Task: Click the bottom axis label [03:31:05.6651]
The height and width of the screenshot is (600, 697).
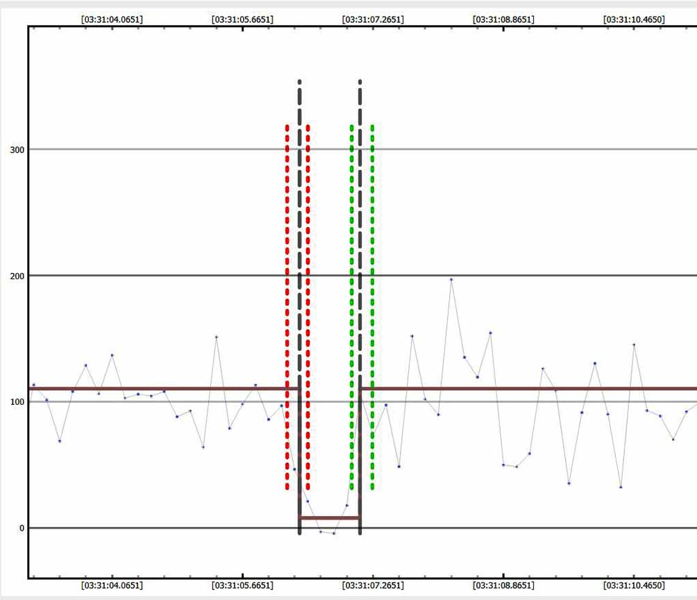Action: 242,585
